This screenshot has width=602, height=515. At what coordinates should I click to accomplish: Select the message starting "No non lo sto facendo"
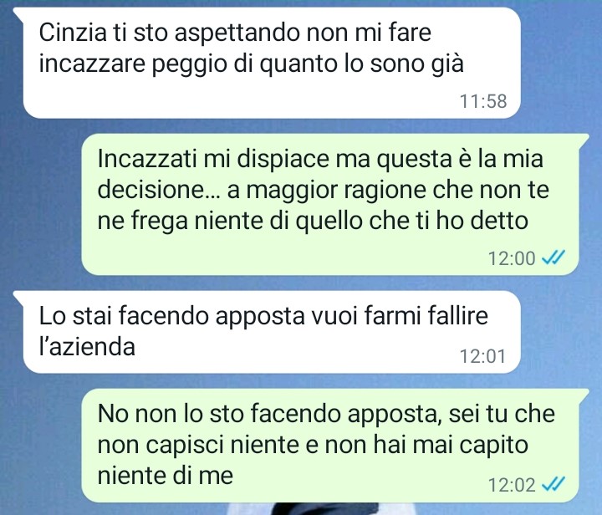pos(335,445)
